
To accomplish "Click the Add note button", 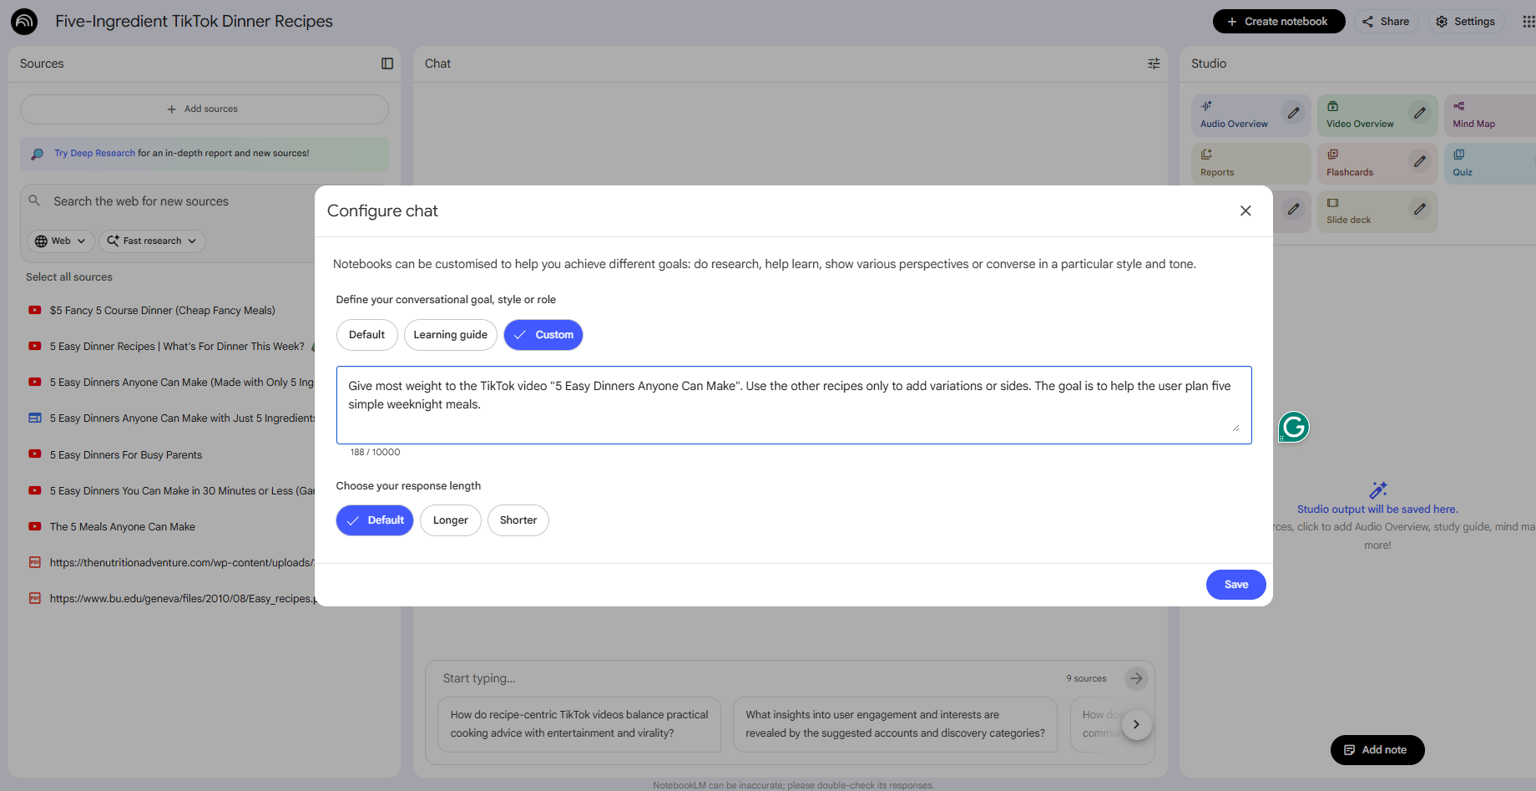I will tap(1377, 750).
